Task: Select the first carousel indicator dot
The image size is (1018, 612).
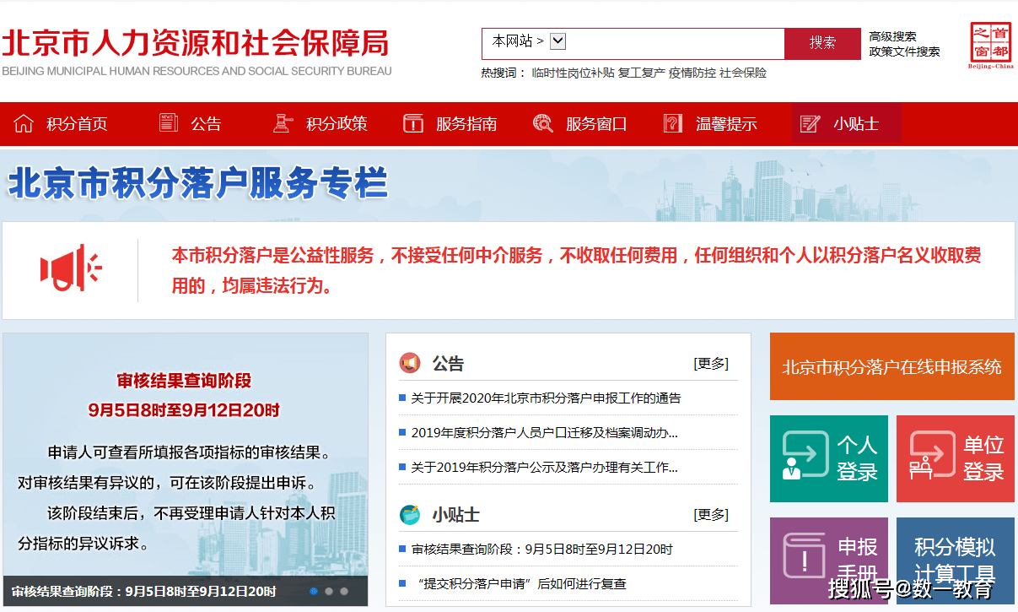Action: pos(314,592)
